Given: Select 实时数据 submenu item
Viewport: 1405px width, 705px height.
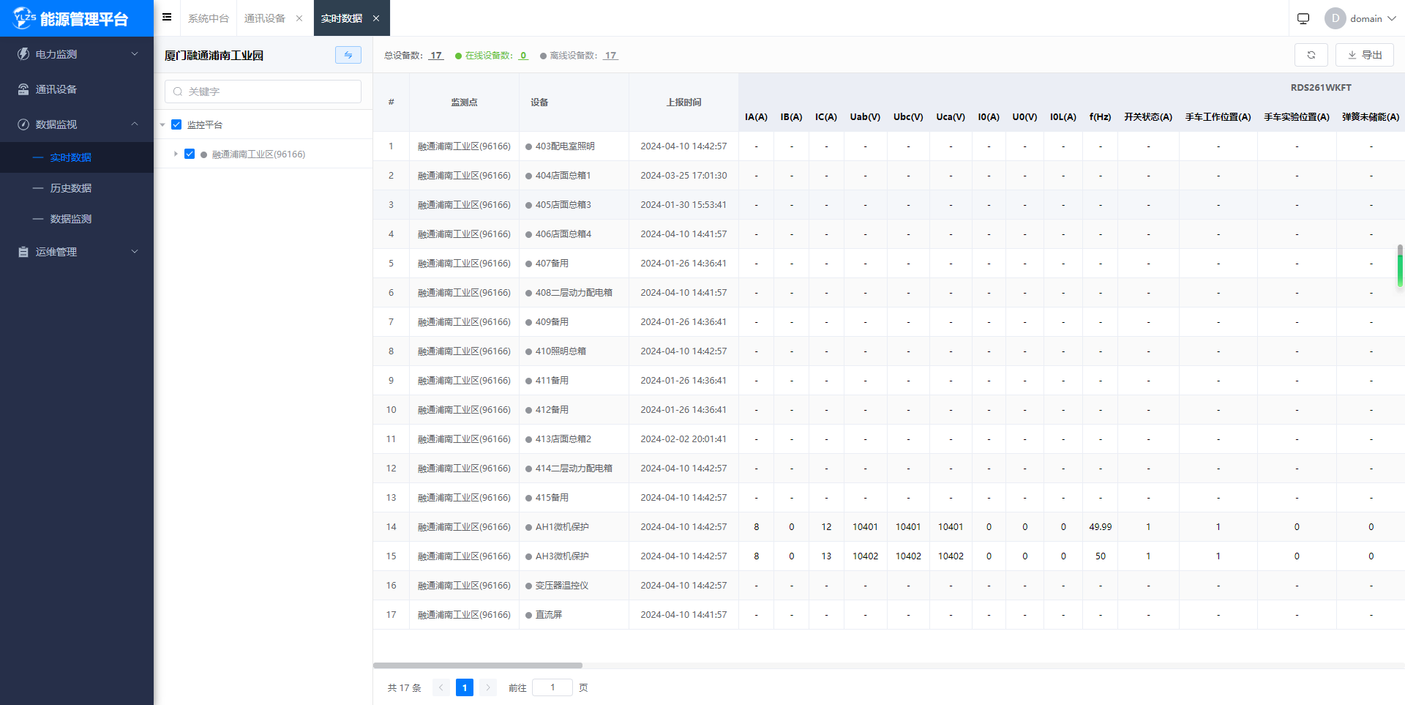Looking at the screenshot, I should [77, 157].
